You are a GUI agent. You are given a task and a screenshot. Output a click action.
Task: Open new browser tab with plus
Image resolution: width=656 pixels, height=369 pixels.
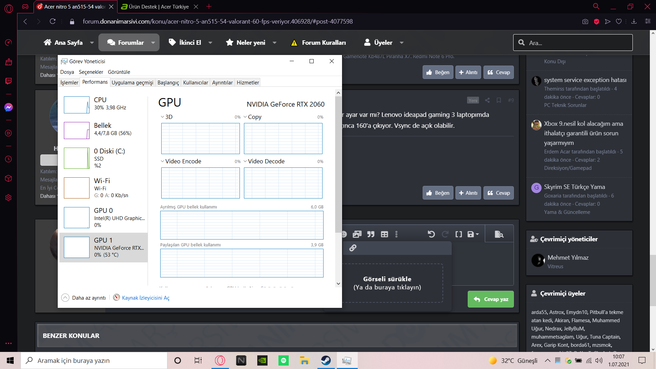(209, 6)
